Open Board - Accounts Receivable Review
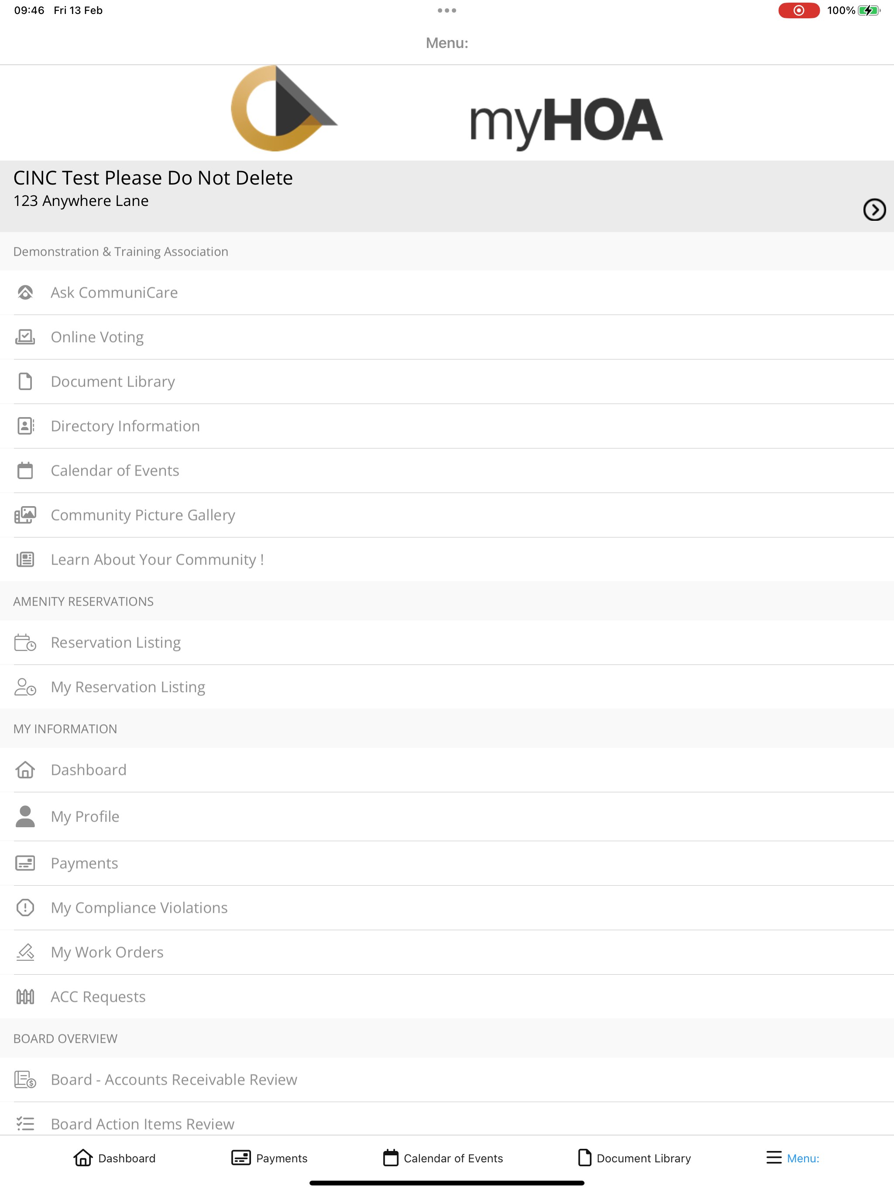Viewport: 894px width, 1192px height. coord(447,1080)
